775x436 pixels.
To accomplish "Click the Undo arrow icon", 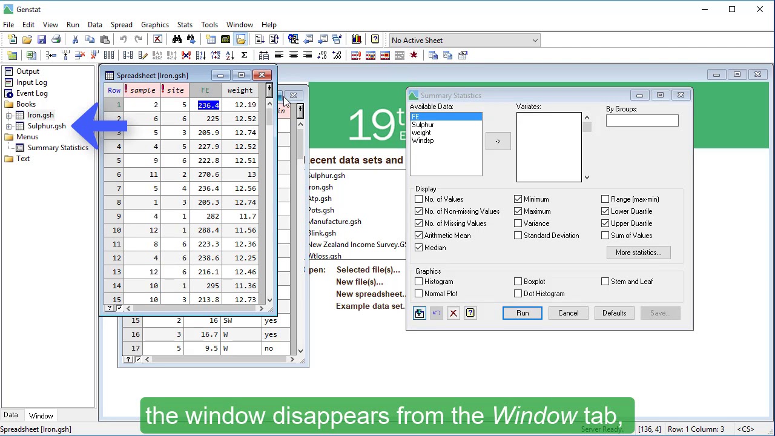I will pyautogui.click(x=124, y=40).
